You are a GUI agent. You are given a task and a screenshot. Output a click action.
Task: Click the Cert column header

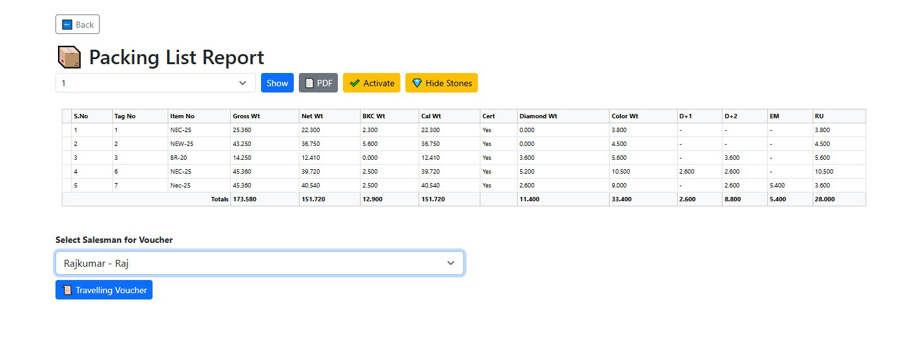tap(489, 116)
